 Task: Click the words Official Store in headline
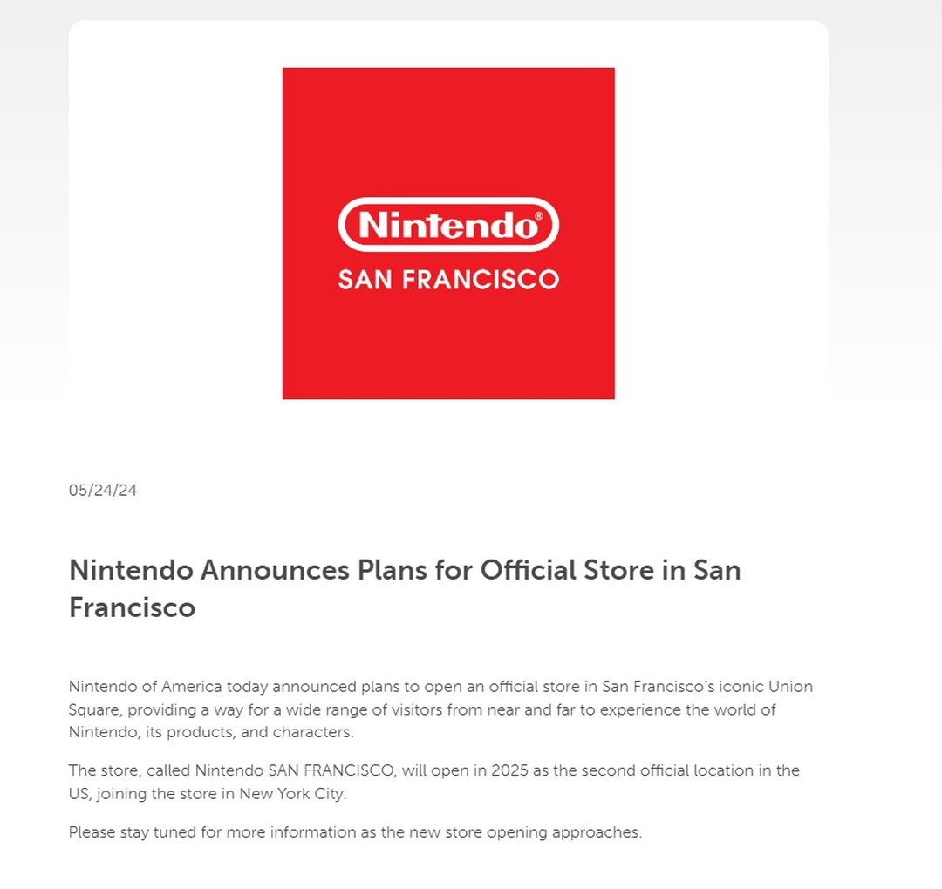point(567,570)
